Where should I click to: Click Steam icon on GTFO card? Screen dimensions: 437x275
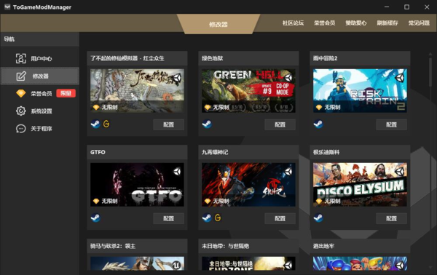(95, 218)
